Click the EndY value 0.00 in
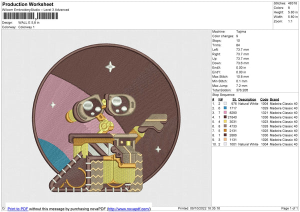Screen dimensions: 300x212 241,72
